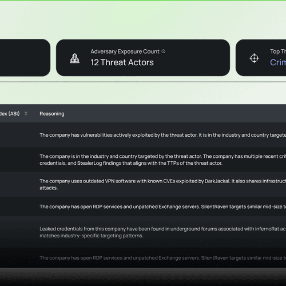This screenshot has height=286, width=286.
Task: Open info tooltip beside Adversary Exposure Count
Action: [x=164, y=51]
